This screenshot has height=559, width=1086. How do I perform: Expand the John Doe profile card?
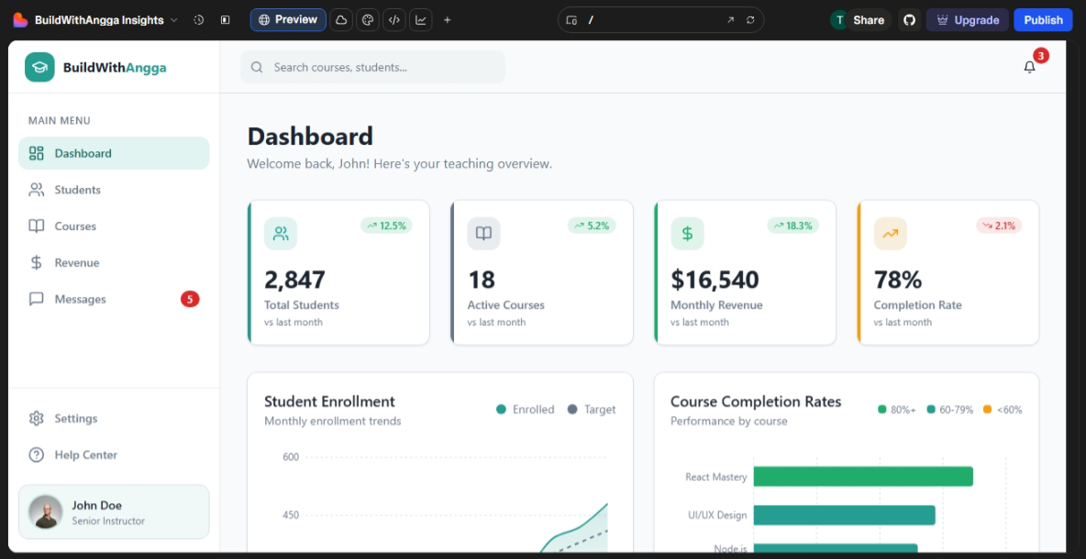113,511
